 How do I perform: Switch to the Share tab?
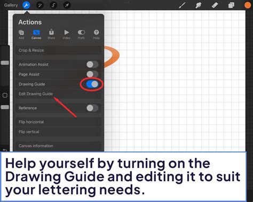tap(51, 34)
